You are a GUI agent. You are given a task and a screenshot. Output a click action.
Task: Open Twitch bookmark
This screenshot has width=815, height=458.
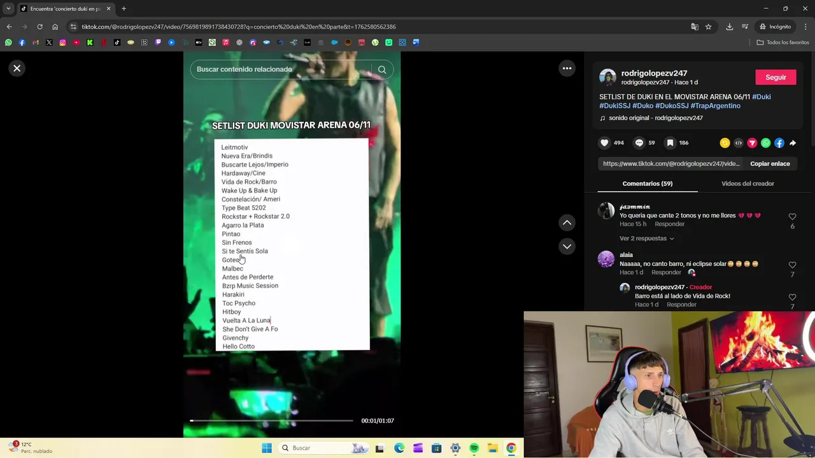click(x=158, y=43)
